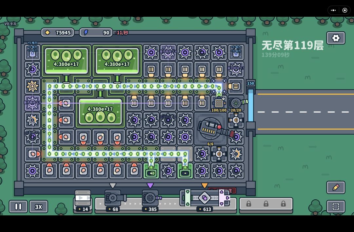This screenshot has width=354, height=232.
Task: Click the 量子驱动 ×8 gear tile
Action: pyautogui.click(x=32, y=103)
